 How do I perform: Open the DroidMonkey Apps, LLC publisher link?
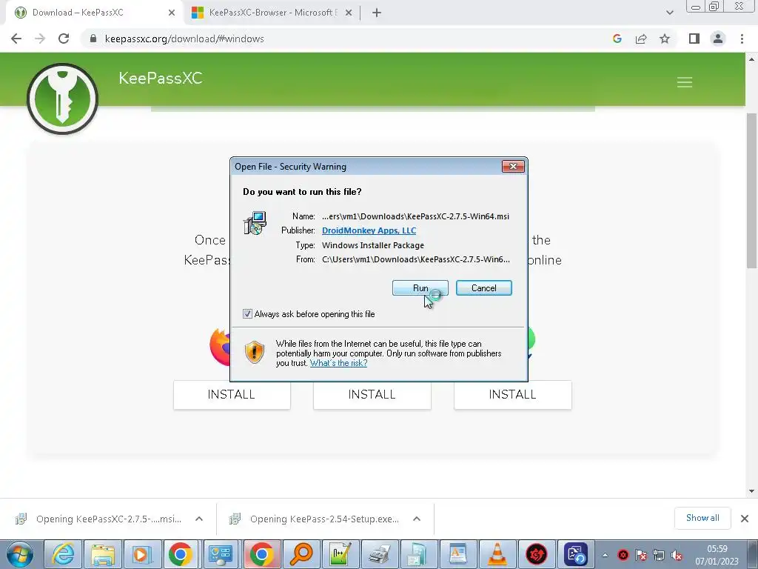tap(369, 231)
